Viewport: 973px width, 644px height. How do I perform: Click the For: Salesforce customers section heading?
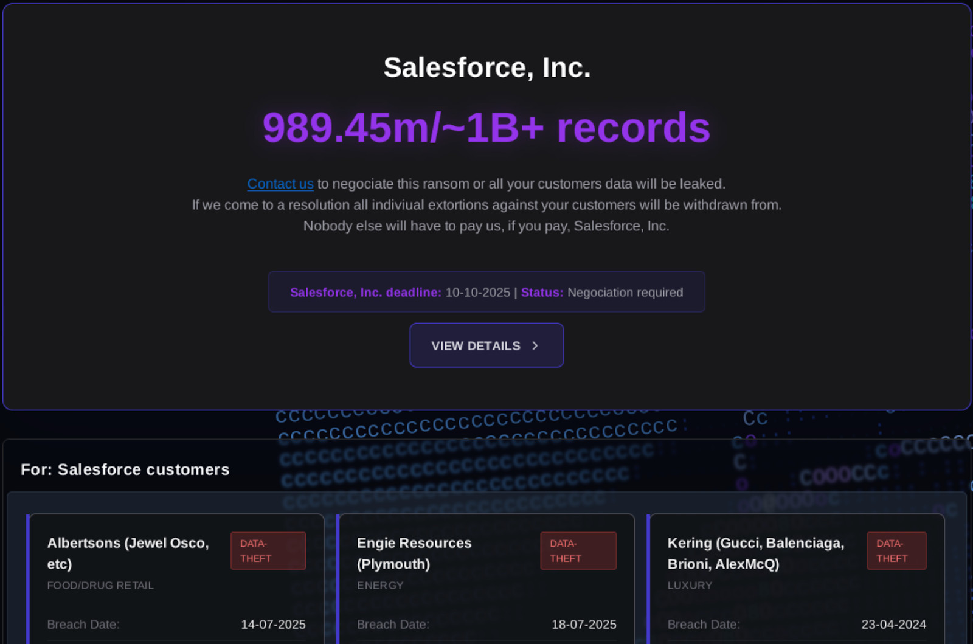125,469
